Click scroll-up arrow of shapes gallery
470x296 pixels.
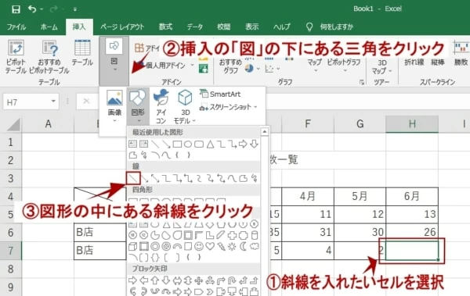coord(265,131)
